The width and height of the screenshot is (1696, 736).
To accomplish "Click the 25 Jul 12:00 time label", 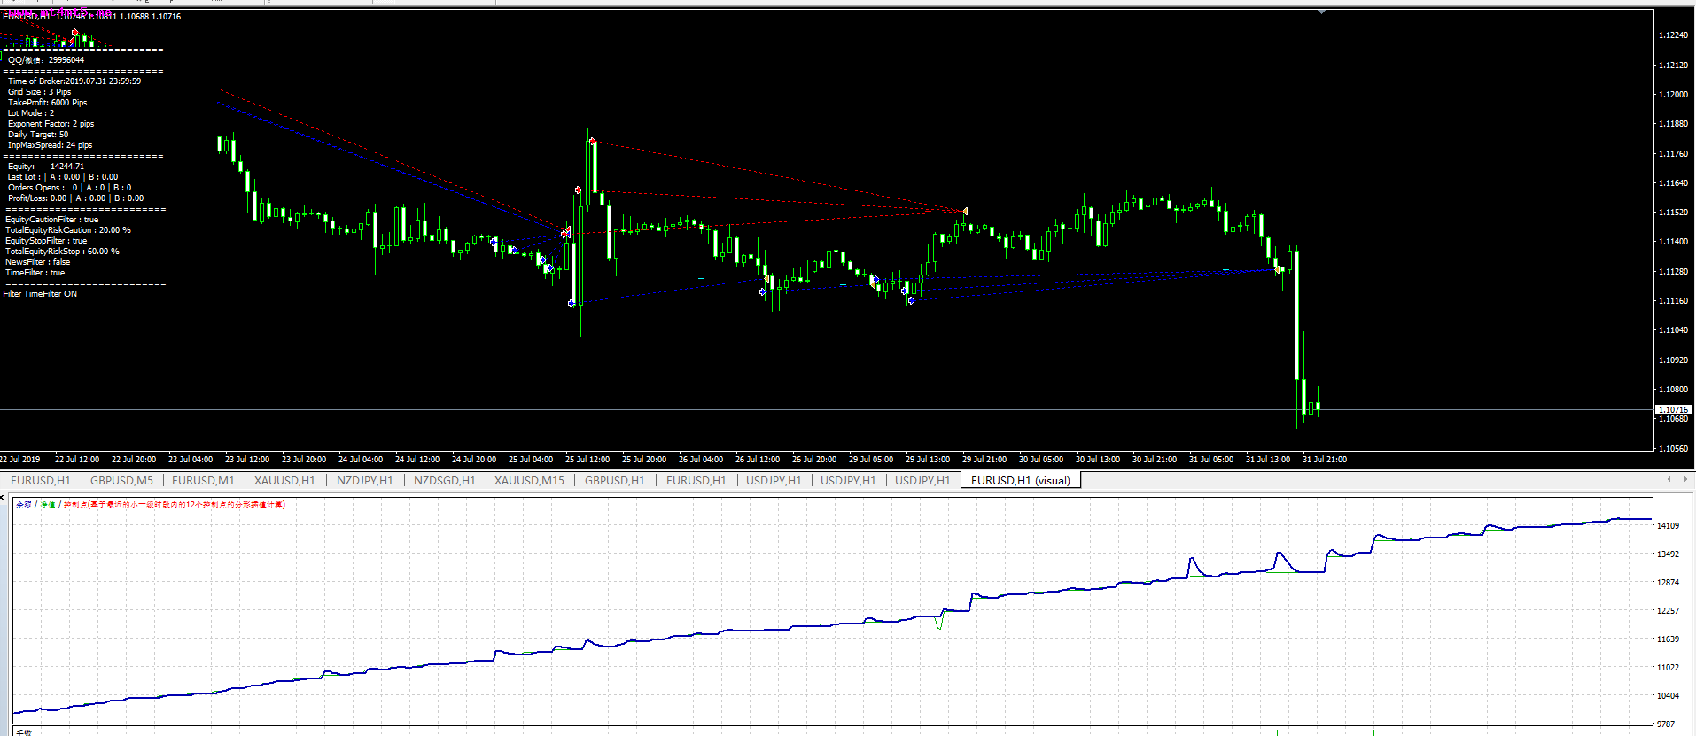I will [587, 459].
